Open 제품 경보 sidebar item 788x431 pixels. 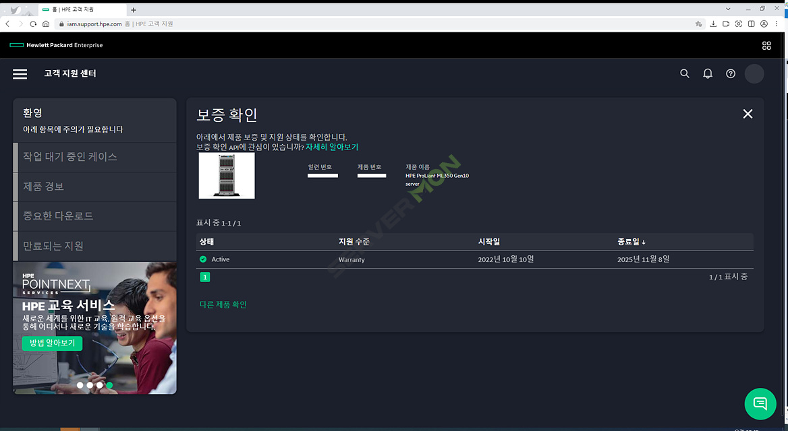(94, 187)
